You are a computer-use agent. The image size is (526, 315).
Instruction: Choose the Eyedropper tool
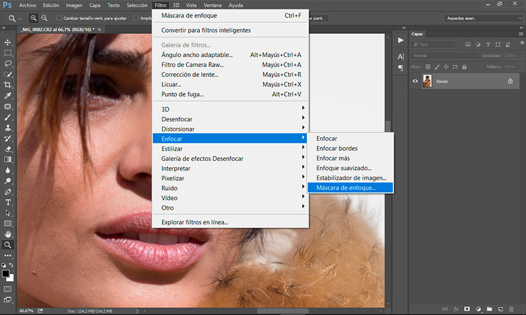(8, 96)
